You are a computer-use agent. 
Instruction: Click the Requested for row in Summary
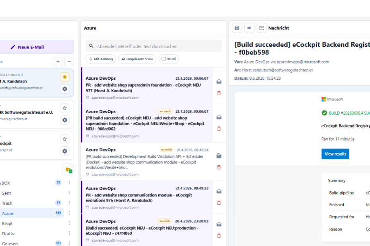[x=349, y=217]
